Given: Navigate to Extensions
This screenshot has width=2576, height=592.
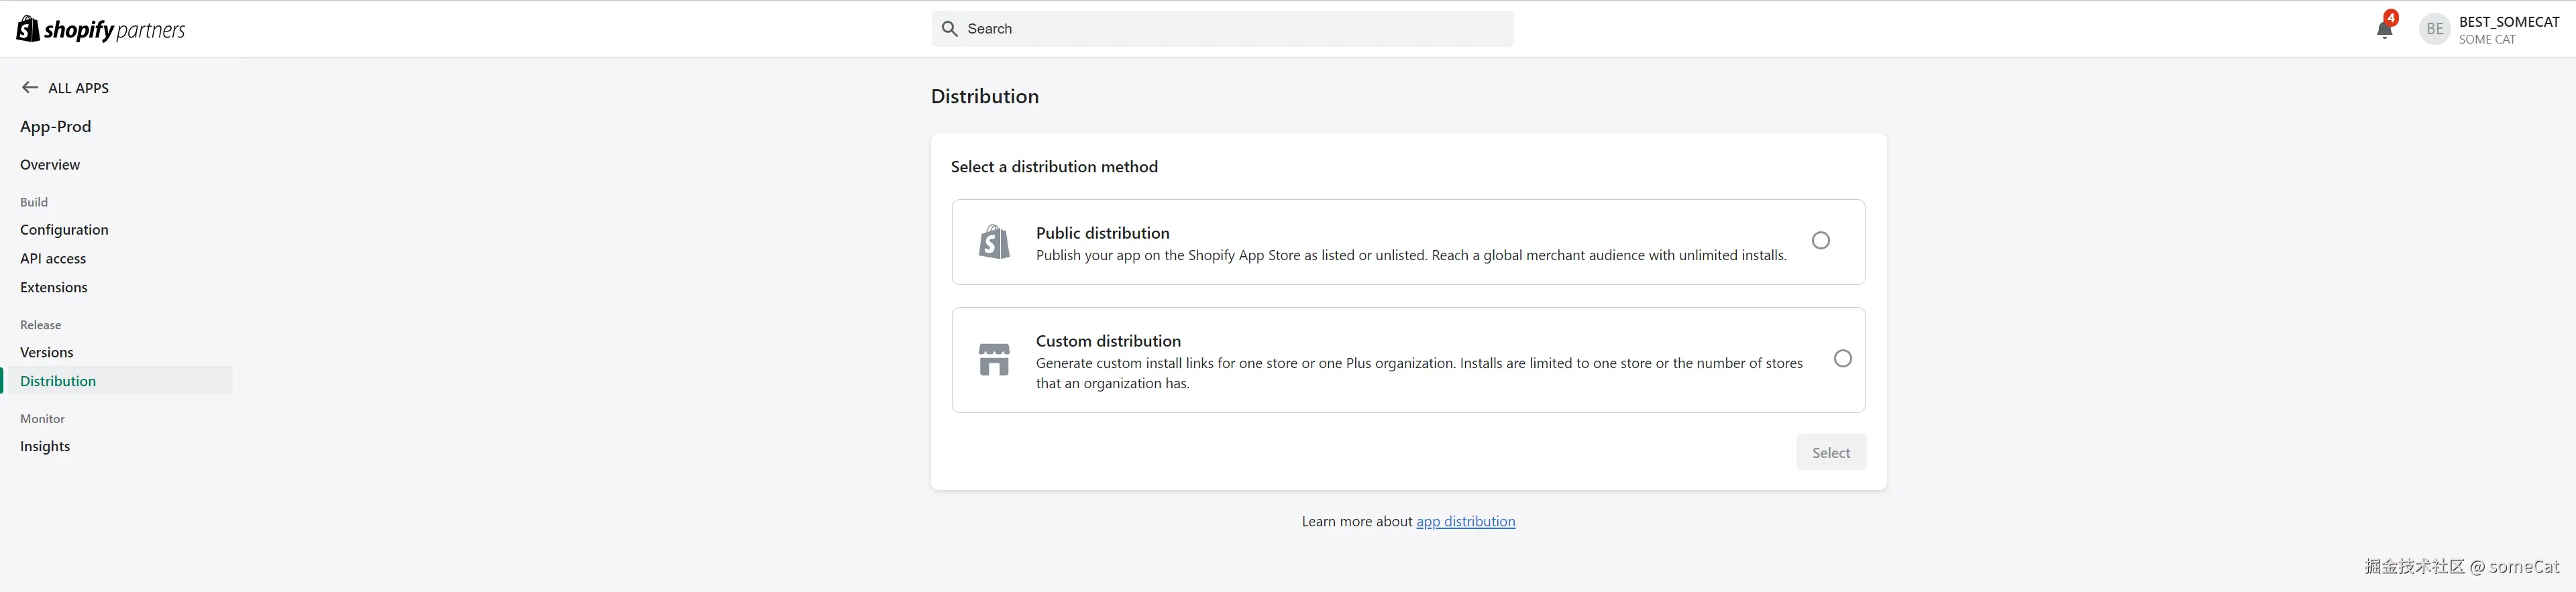Looking at the screenshot, I should coord(54,288).
